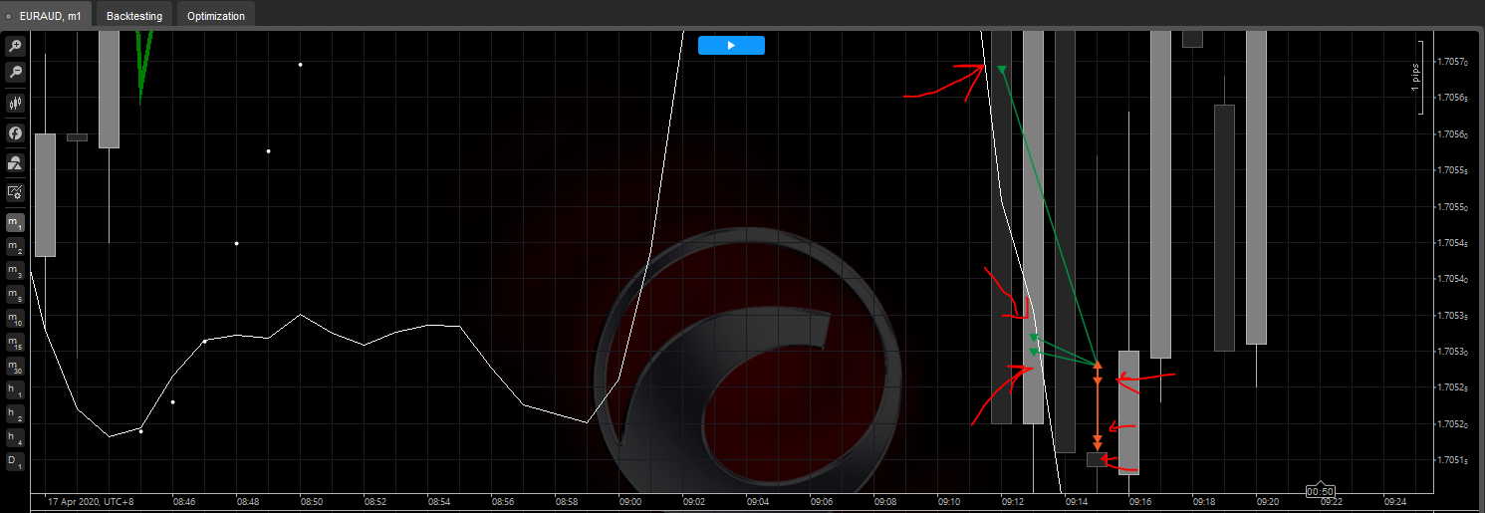Zoom out on the chart
1485x513 pixels.
15,73
